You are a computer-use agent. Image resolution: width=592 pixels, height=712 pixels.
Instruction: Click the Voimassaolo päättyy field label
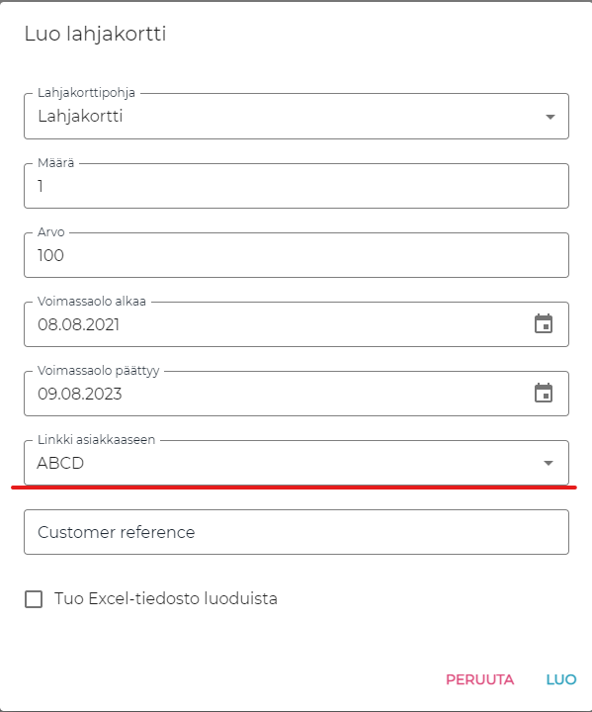[x=99, y=371]
